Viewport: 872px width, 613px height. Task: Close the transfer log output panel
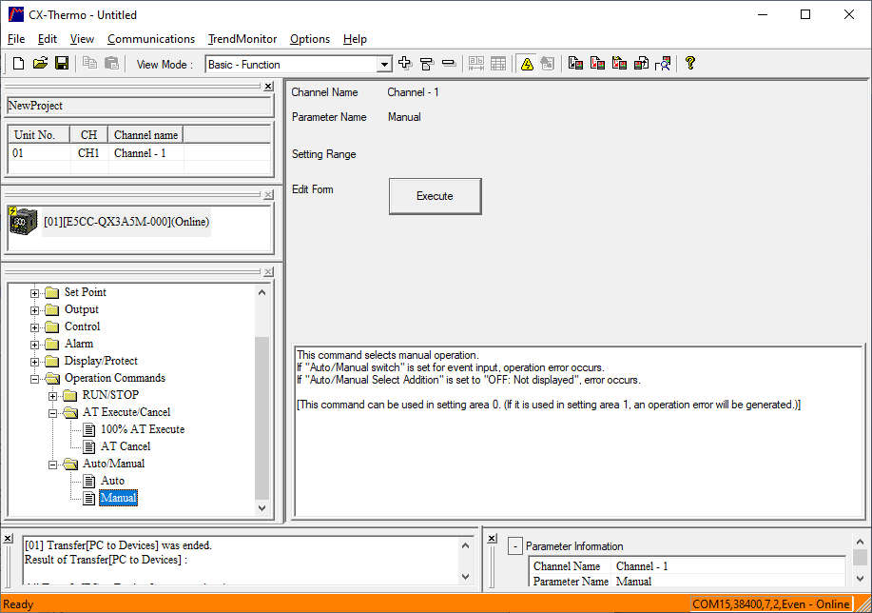(x=8, y=539)
